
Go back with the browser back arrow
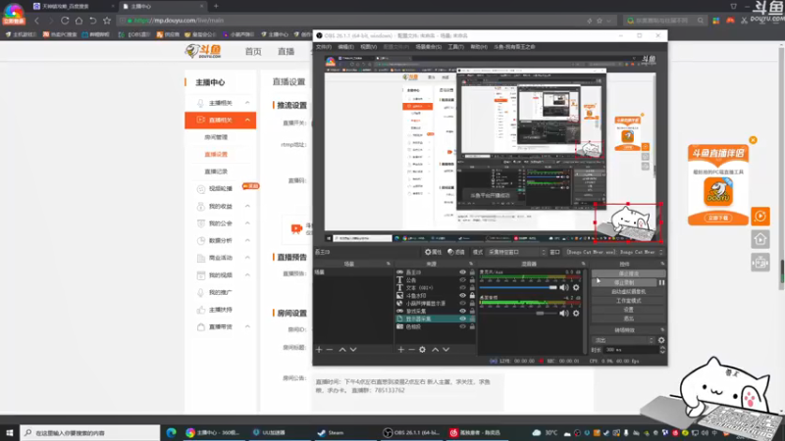36,21
